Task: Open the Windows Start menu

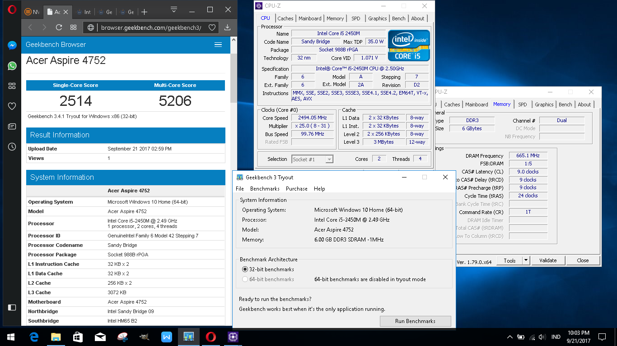Action: coord(11,337)
